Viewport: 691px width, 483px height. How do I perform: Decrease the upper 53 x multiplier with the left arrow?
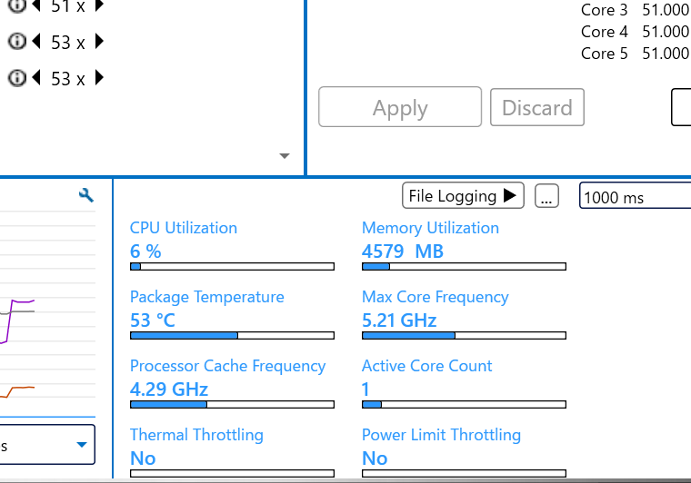pyautogui.click(x=37, y=42)
